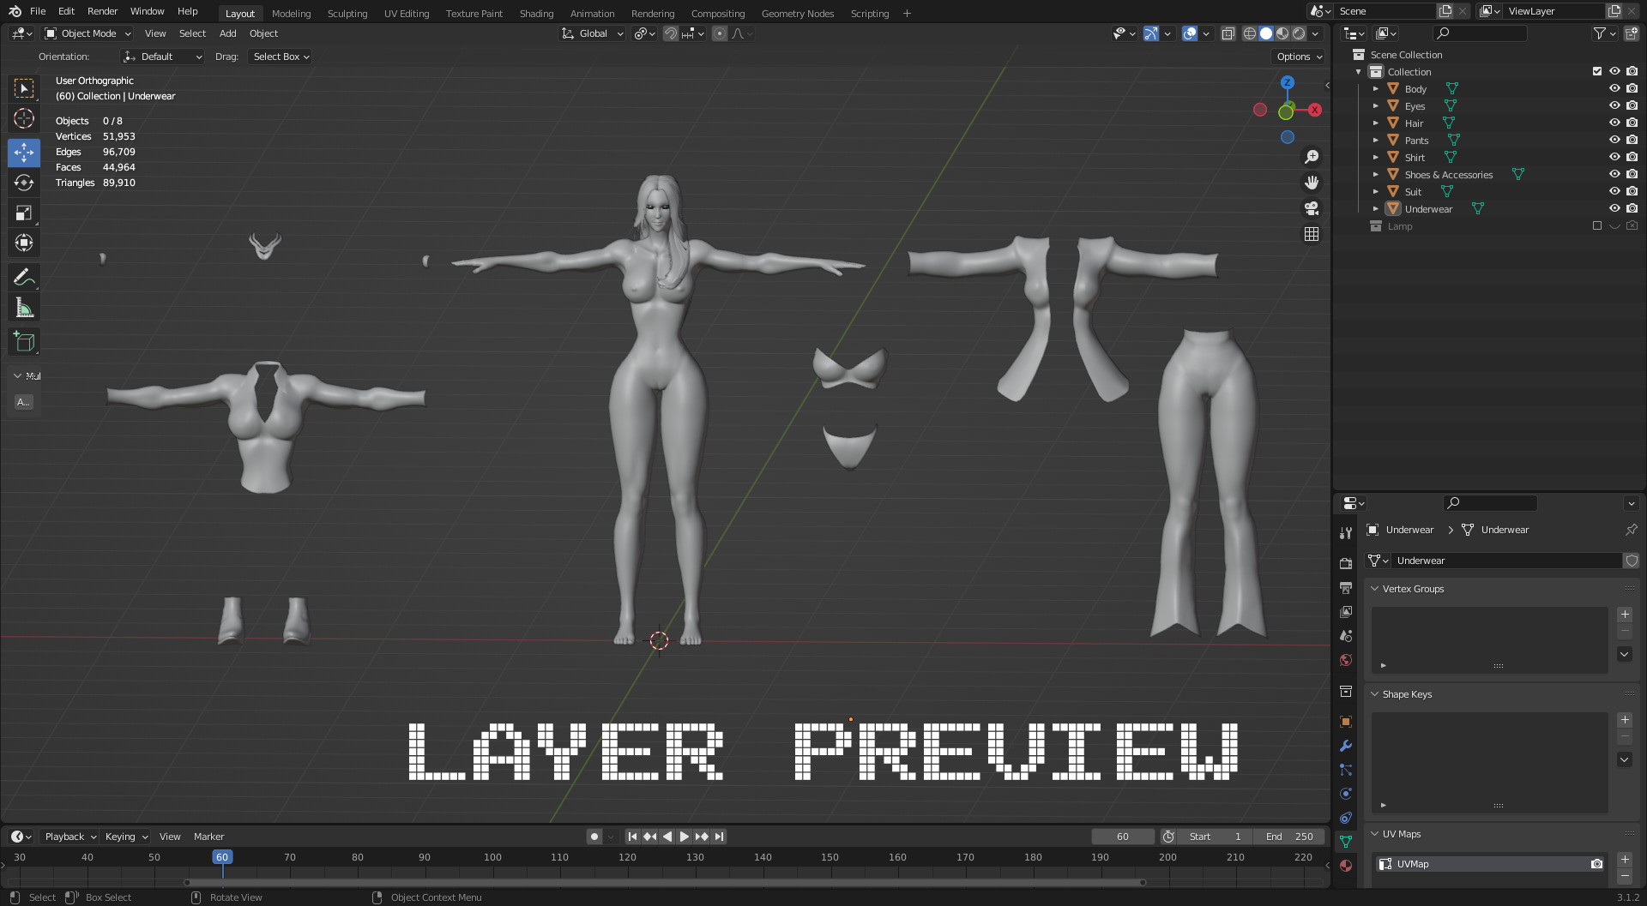Hide the Underwear object in viewport
The height and width of the screenshot is (906, 1647).
pos(1614,208)
